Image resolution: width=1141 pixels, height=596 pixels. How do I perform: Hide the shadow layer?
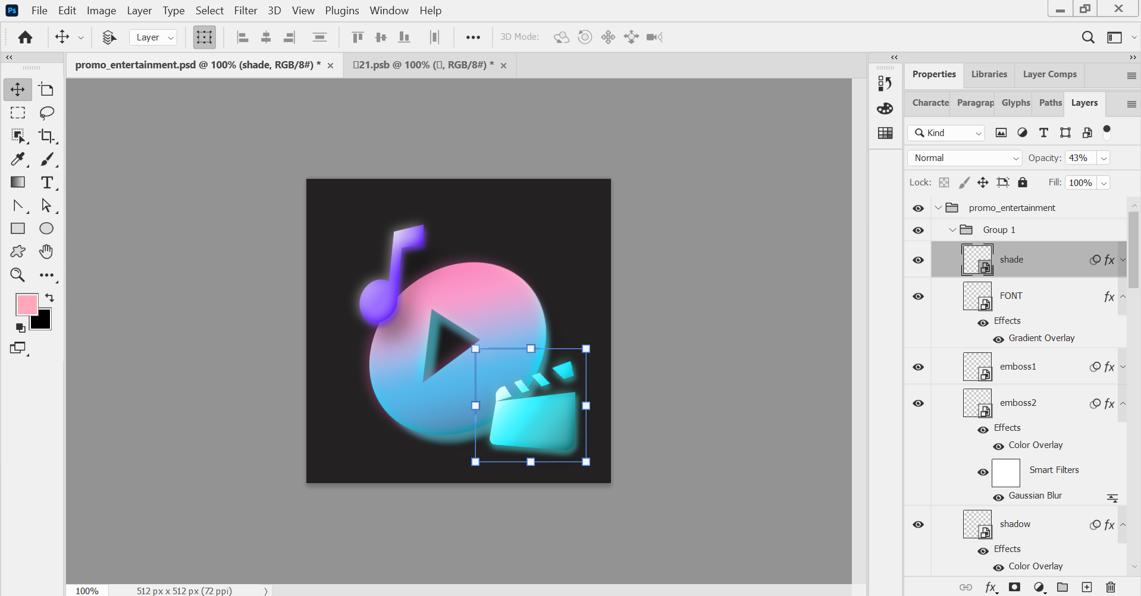pos(918,525)
